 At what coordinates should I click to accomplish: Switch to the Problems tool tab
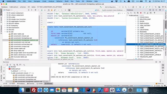point(21,84)
